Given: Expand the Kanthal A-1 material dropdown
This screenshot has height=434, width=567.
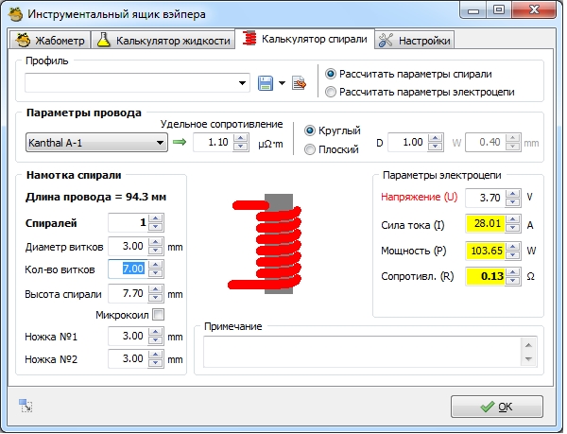Looking at the screenshot, I should point(159,143).
